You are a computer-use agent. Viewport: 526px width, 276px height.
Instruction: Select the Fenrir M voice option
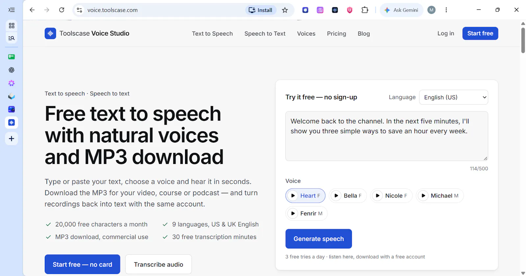coord(306,214)
